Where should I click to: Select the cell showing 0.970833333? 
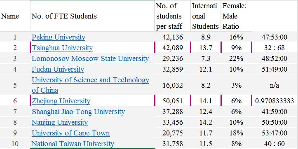pyautogui.click(x=275, y=100)
